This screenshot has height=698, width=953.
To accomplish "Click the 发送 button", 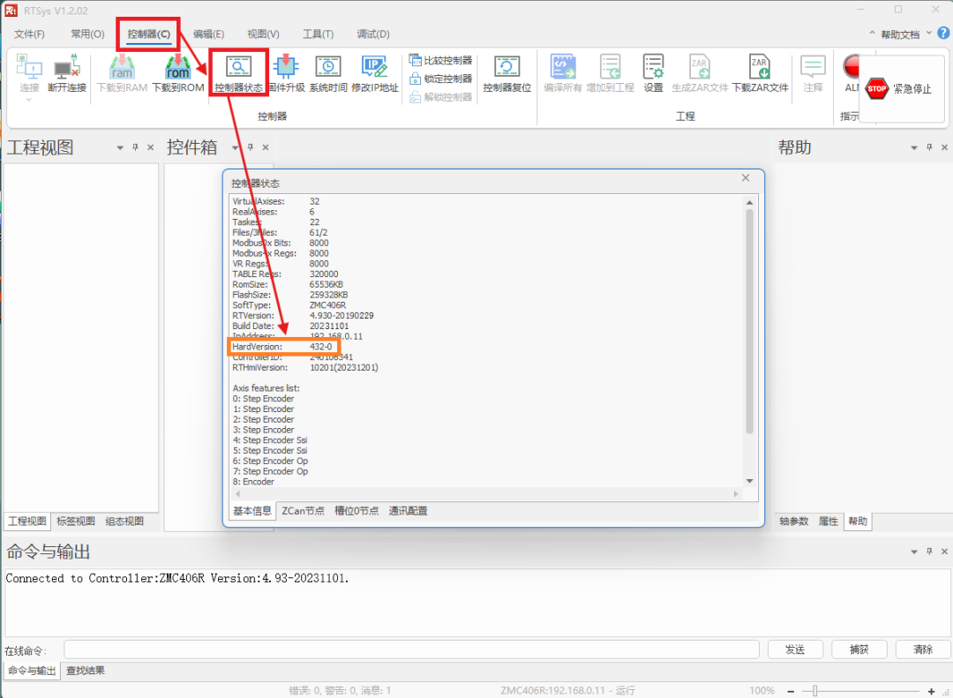I will click(x=795, y=649).
